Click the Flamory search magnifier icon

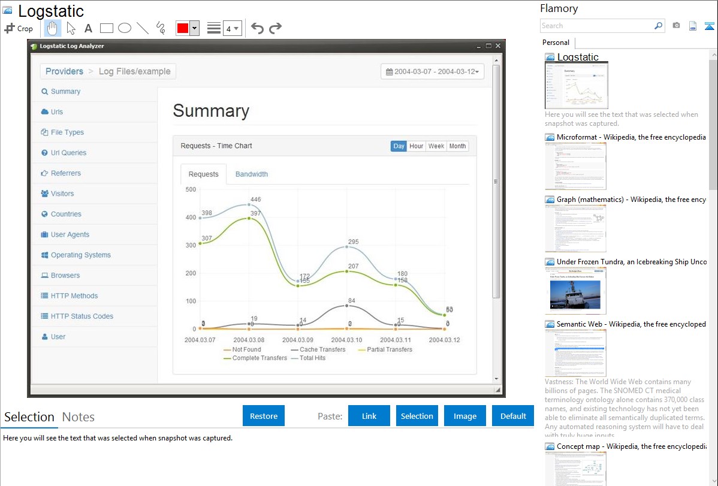658,26
